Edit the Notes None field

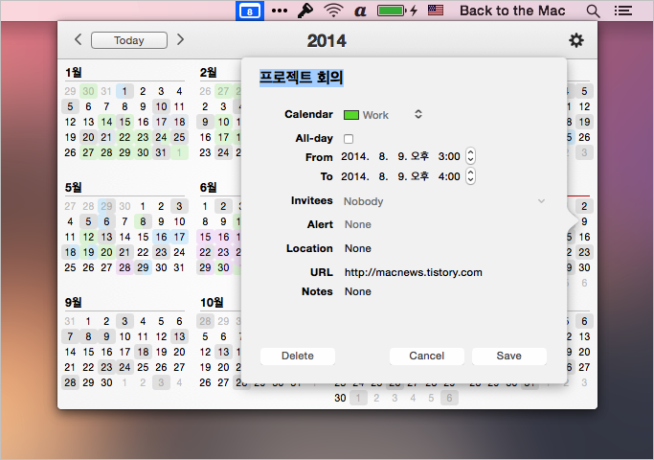(x=358, y=291)
